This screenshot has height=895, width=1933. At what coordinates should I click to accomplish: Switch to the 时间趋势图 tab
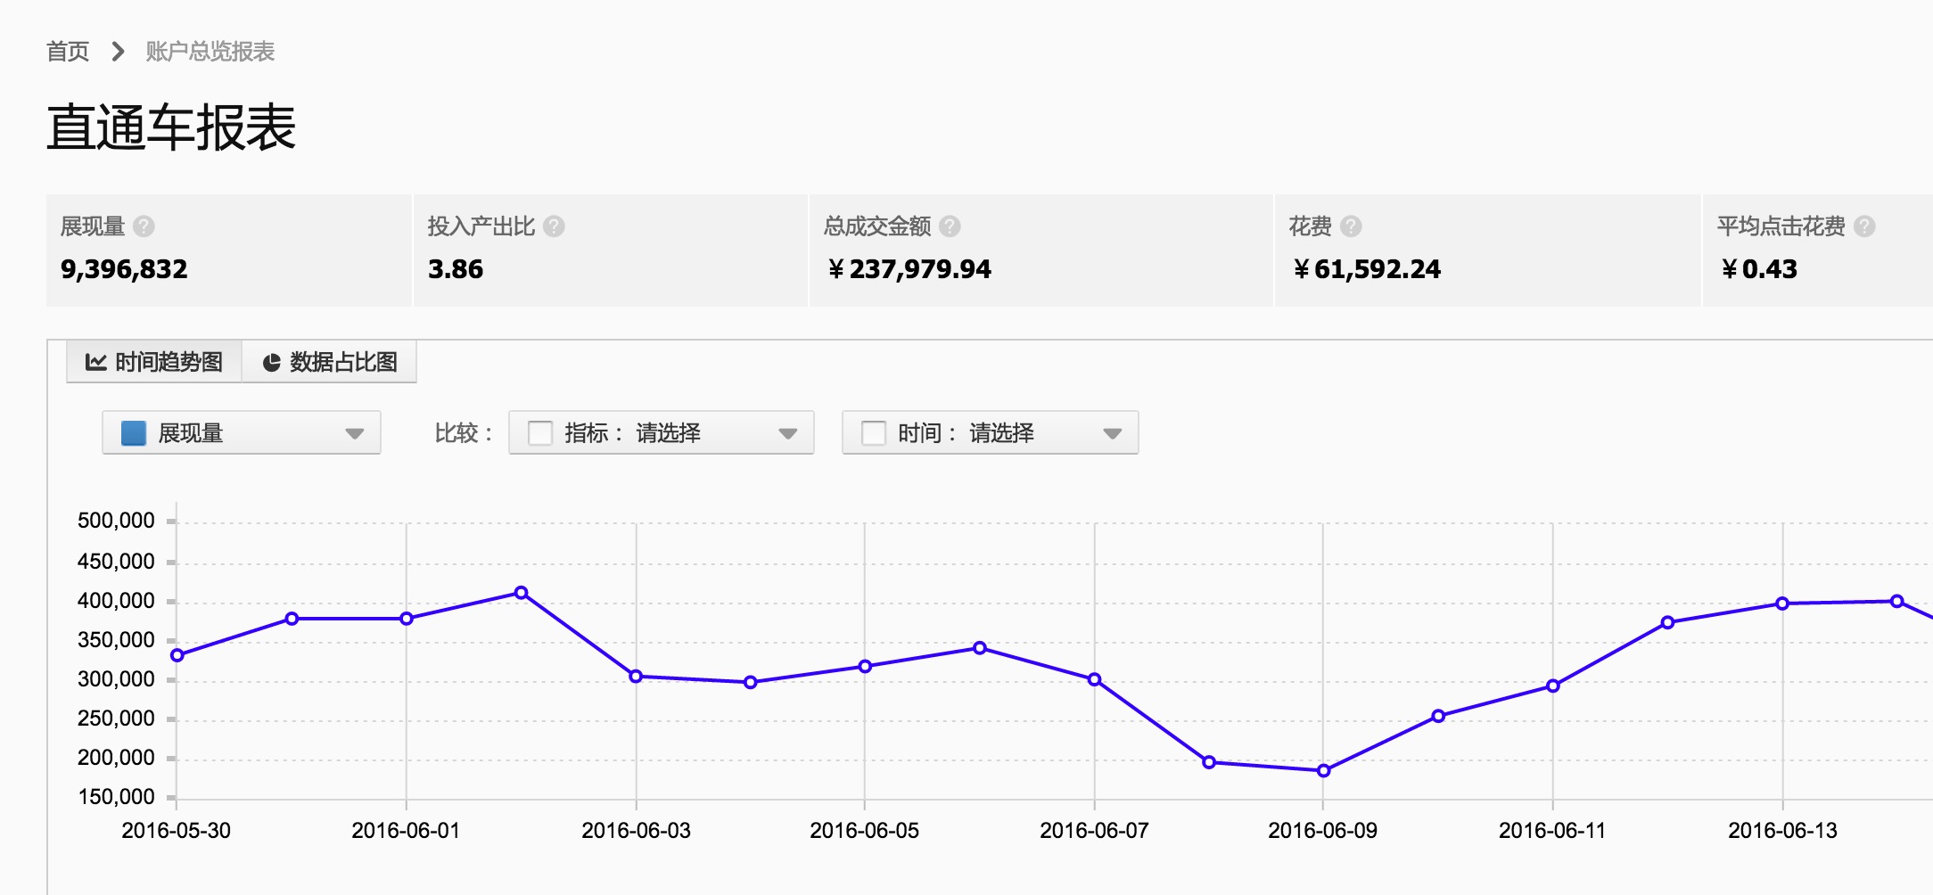[154, 362]
